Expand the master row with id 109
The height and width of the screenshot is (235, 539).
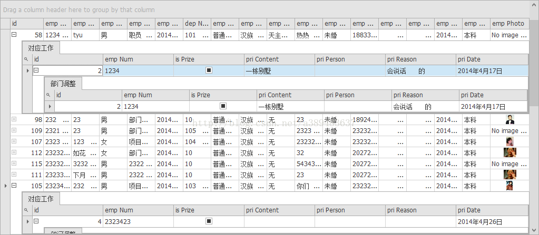click(14, 130)
